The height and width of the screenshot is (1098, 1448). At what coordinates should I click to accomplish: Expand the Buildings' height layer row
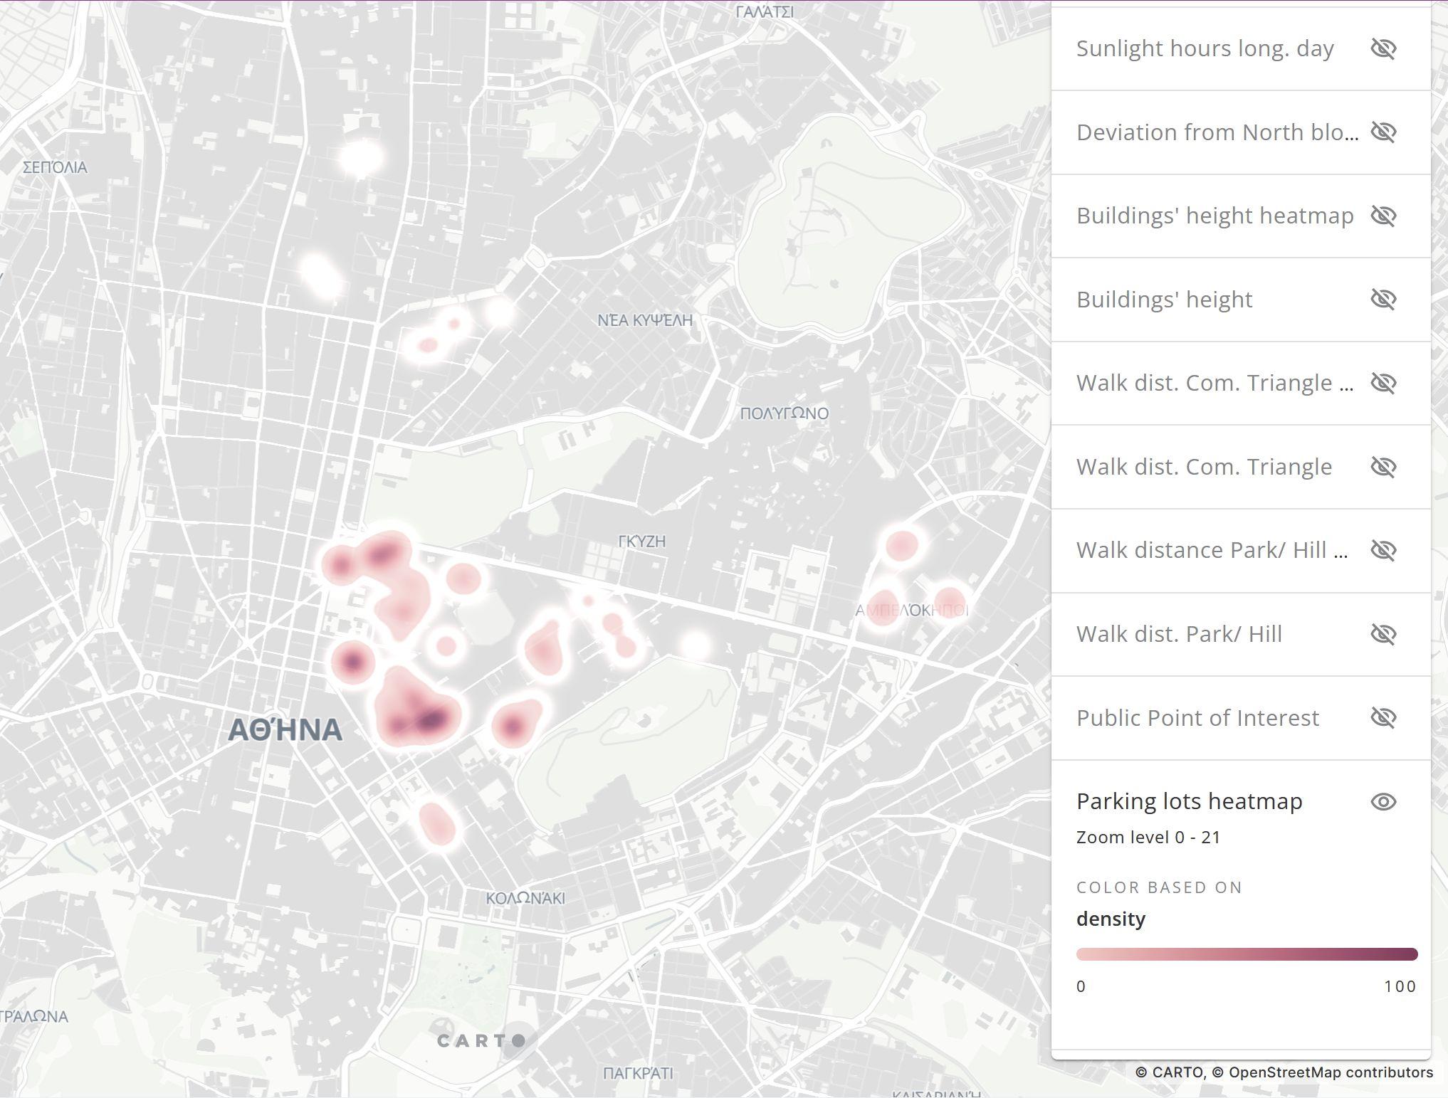tap(1164, 300)
